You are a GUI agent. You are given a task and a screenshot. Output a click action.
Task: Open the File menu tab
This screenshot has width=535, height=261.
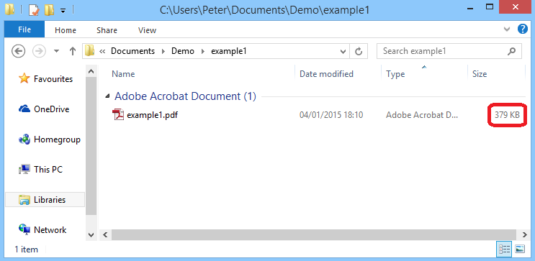pyautogui.click(x=24, y=29)
